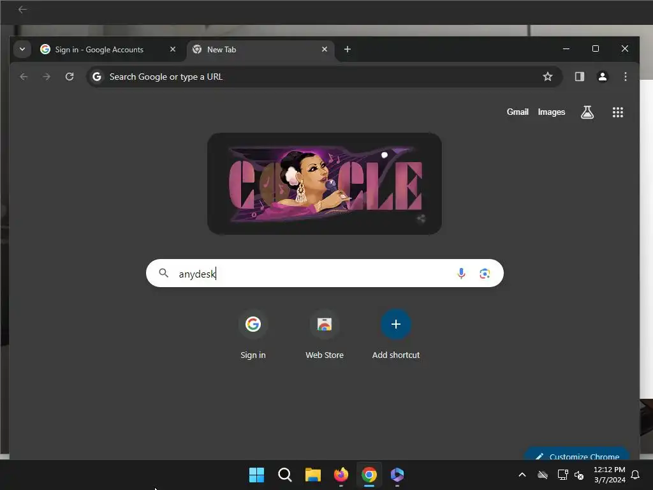Open Windows taskbar Search
Image resolution: width=653 pixels, height=490 pixels.
(285, 475)
